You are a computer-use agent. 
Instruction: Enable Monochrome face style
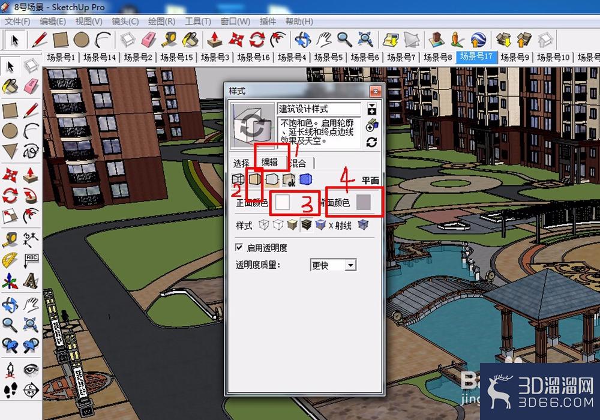tap(320, 225)
